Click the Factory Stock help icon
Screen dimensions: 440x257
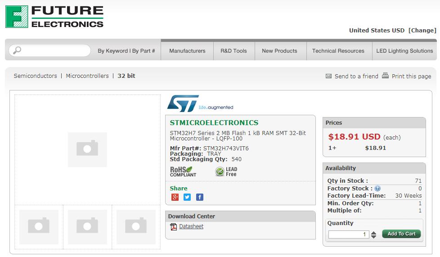click(377, 188)
